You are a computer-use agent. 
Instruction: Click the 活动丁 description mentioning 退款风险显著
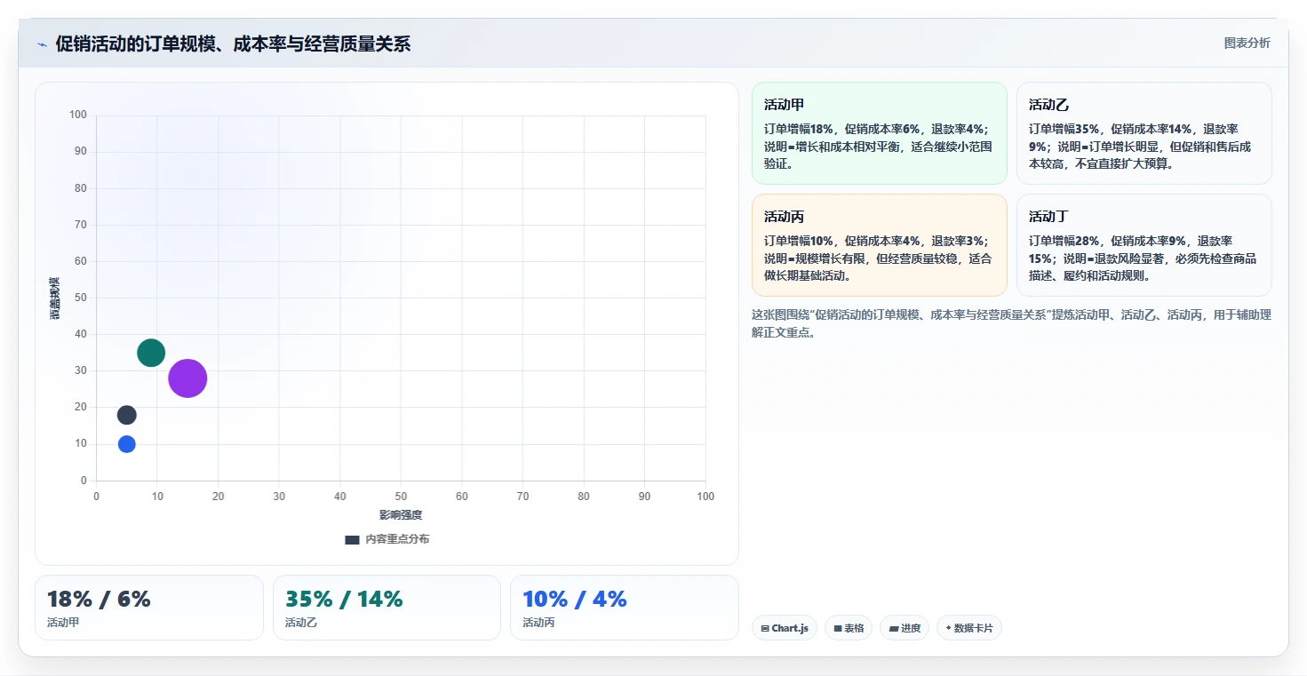tap(1143, 258)
